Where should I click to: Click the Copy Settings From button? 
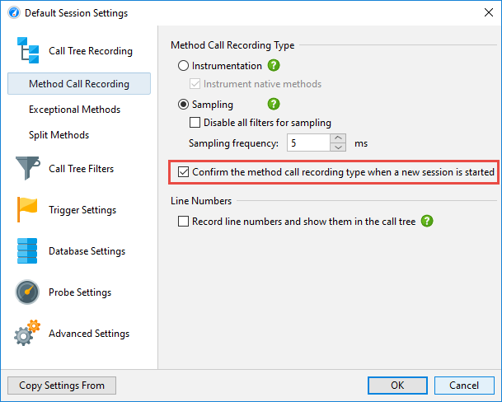(62, 386)
